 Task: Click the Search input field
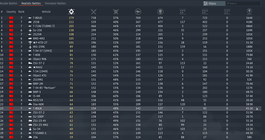[x=244, y=3]
